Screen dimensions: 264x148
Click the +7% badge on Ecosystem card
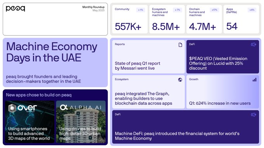177,10
